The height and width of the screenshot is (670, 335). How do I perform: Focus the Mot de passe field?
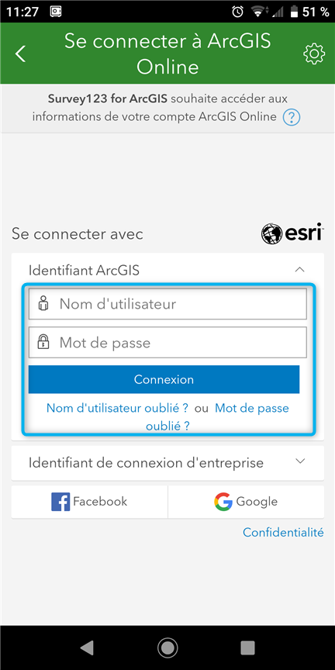[x=167, y=342]
